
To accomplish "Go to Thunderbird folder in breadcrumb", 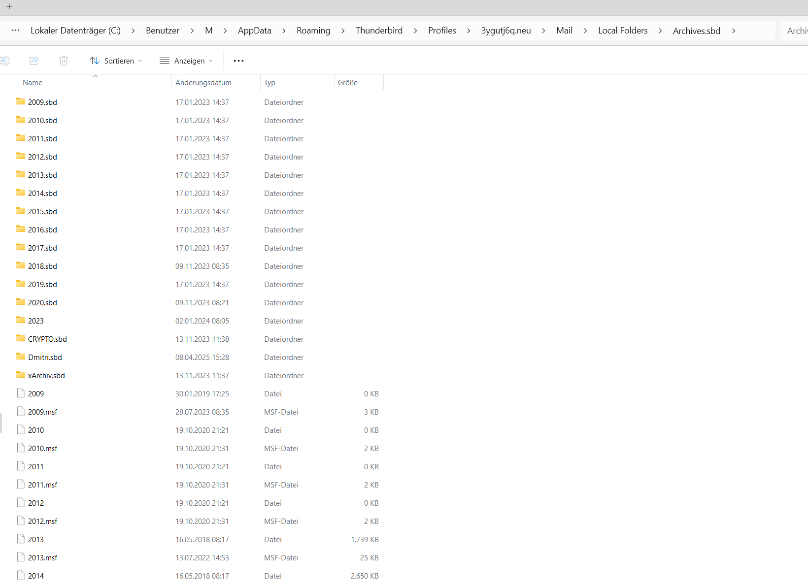I will tap(379, 31).
